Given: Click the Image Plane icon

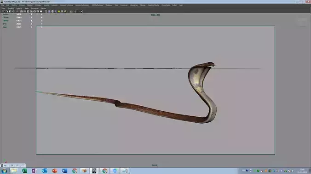Looking at the screenshot, I should pos(13,11).
